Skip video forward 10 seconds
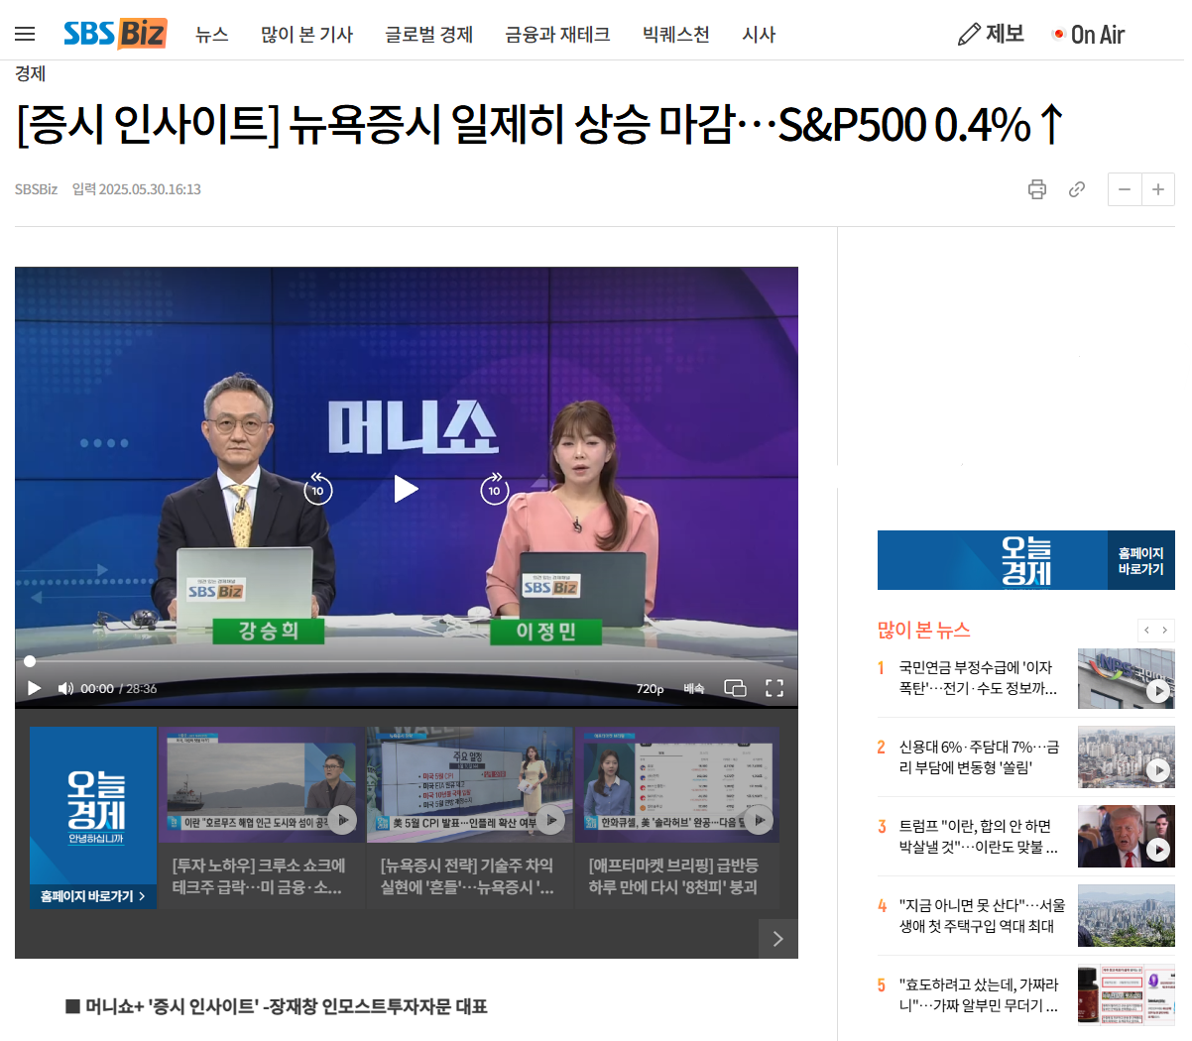The image size is (1192, 1041). pyautogui.click(x=495, y=488)
